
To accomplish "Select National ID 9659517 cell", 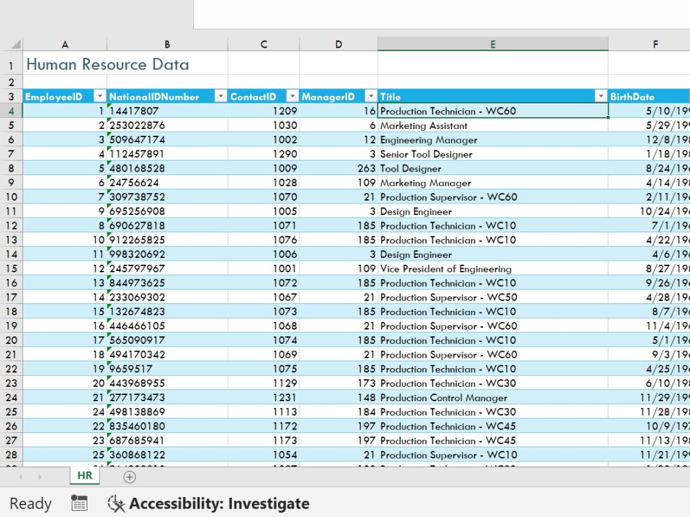I will tap(167, 369).
